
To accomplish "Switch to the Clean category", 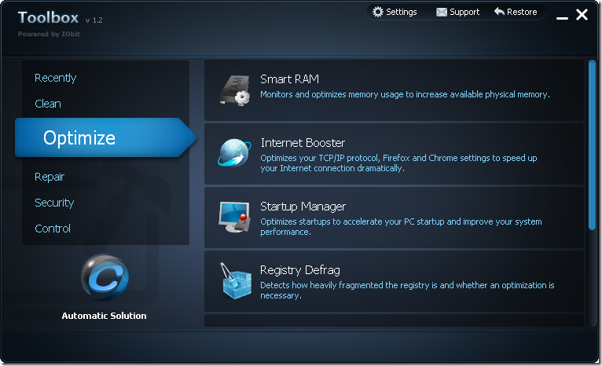I will click(48, 104).
